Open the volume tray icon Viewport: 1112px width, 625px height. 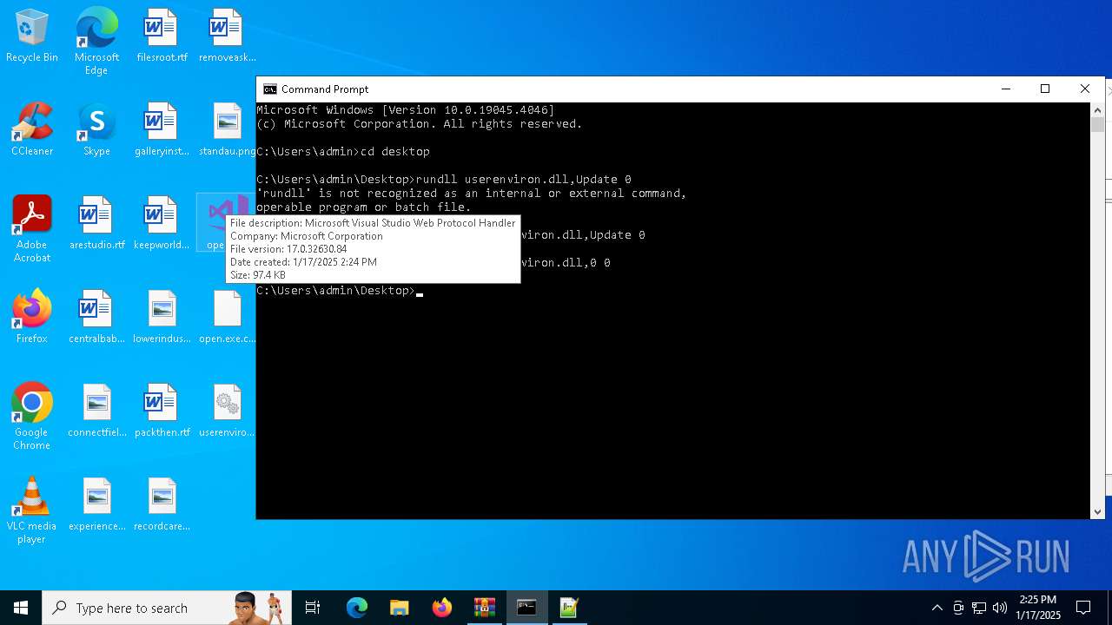coord(1000,608)
